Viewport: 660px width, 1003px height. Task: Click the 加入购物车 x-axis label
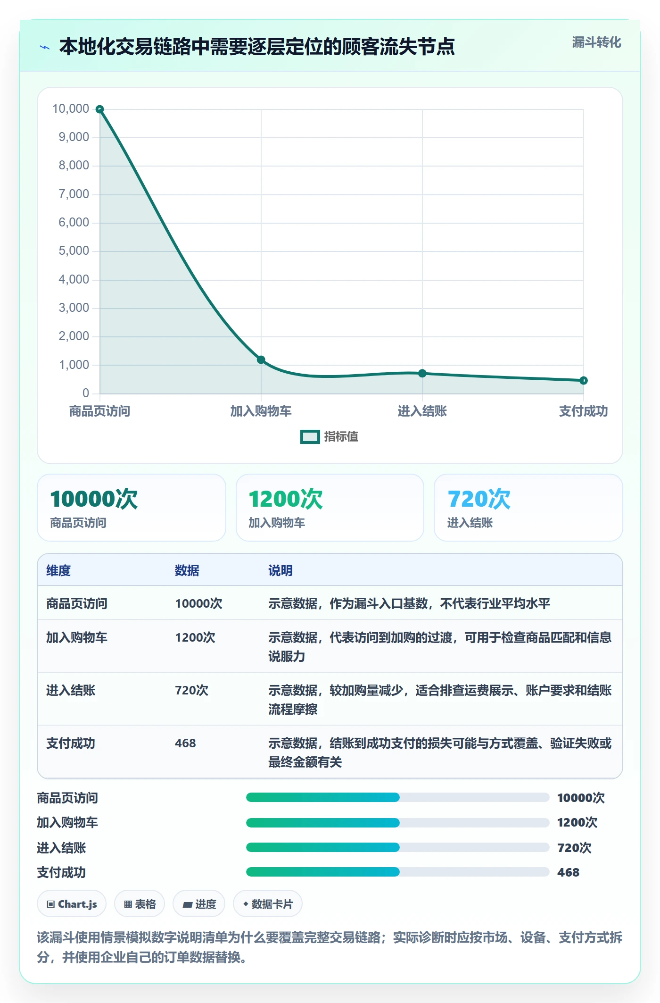tap(261, 411)
